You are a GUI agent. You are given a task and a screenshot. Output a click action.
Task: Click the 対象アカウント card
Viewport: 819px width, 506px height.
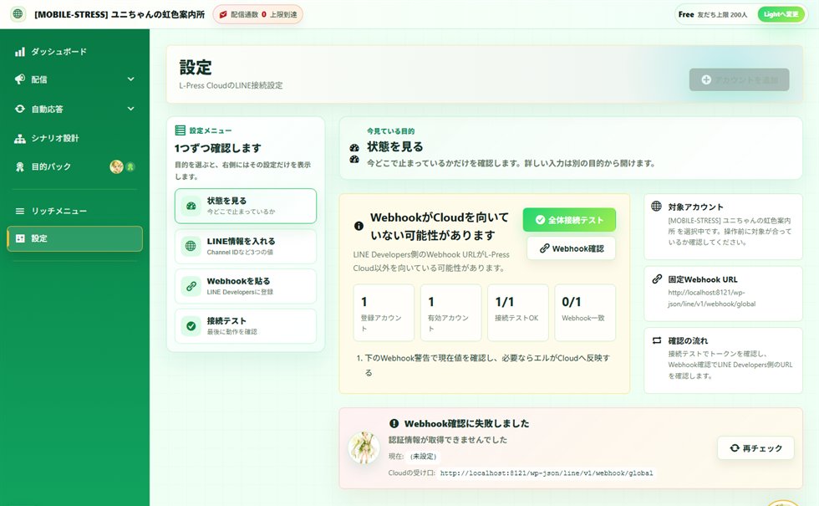coord(723,227)
